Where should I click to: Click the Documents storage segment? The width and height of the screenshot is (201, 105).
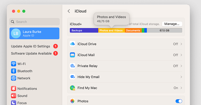tap(133, 30)
